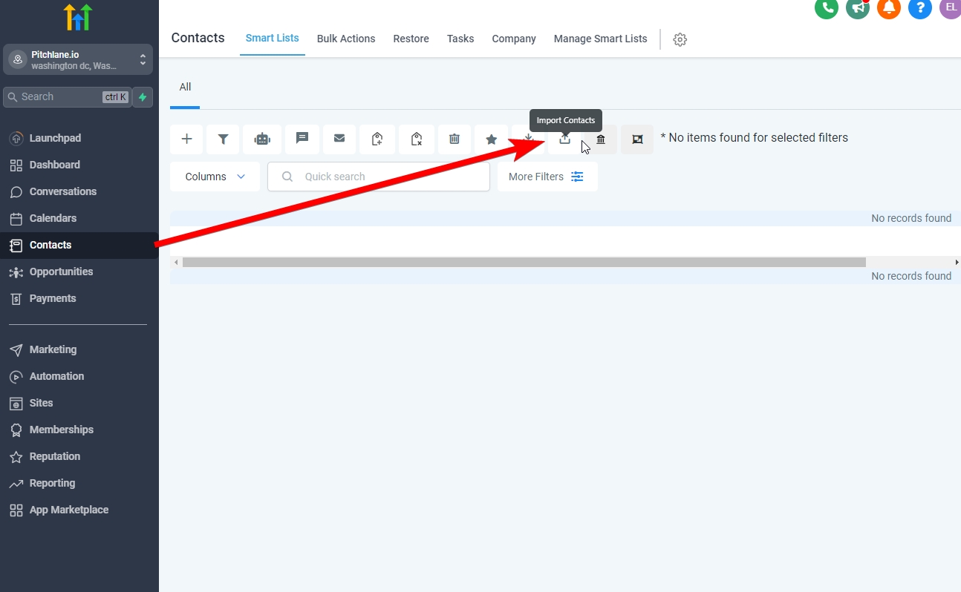Click the orange notifications bell icon

(x=887, y=7)
